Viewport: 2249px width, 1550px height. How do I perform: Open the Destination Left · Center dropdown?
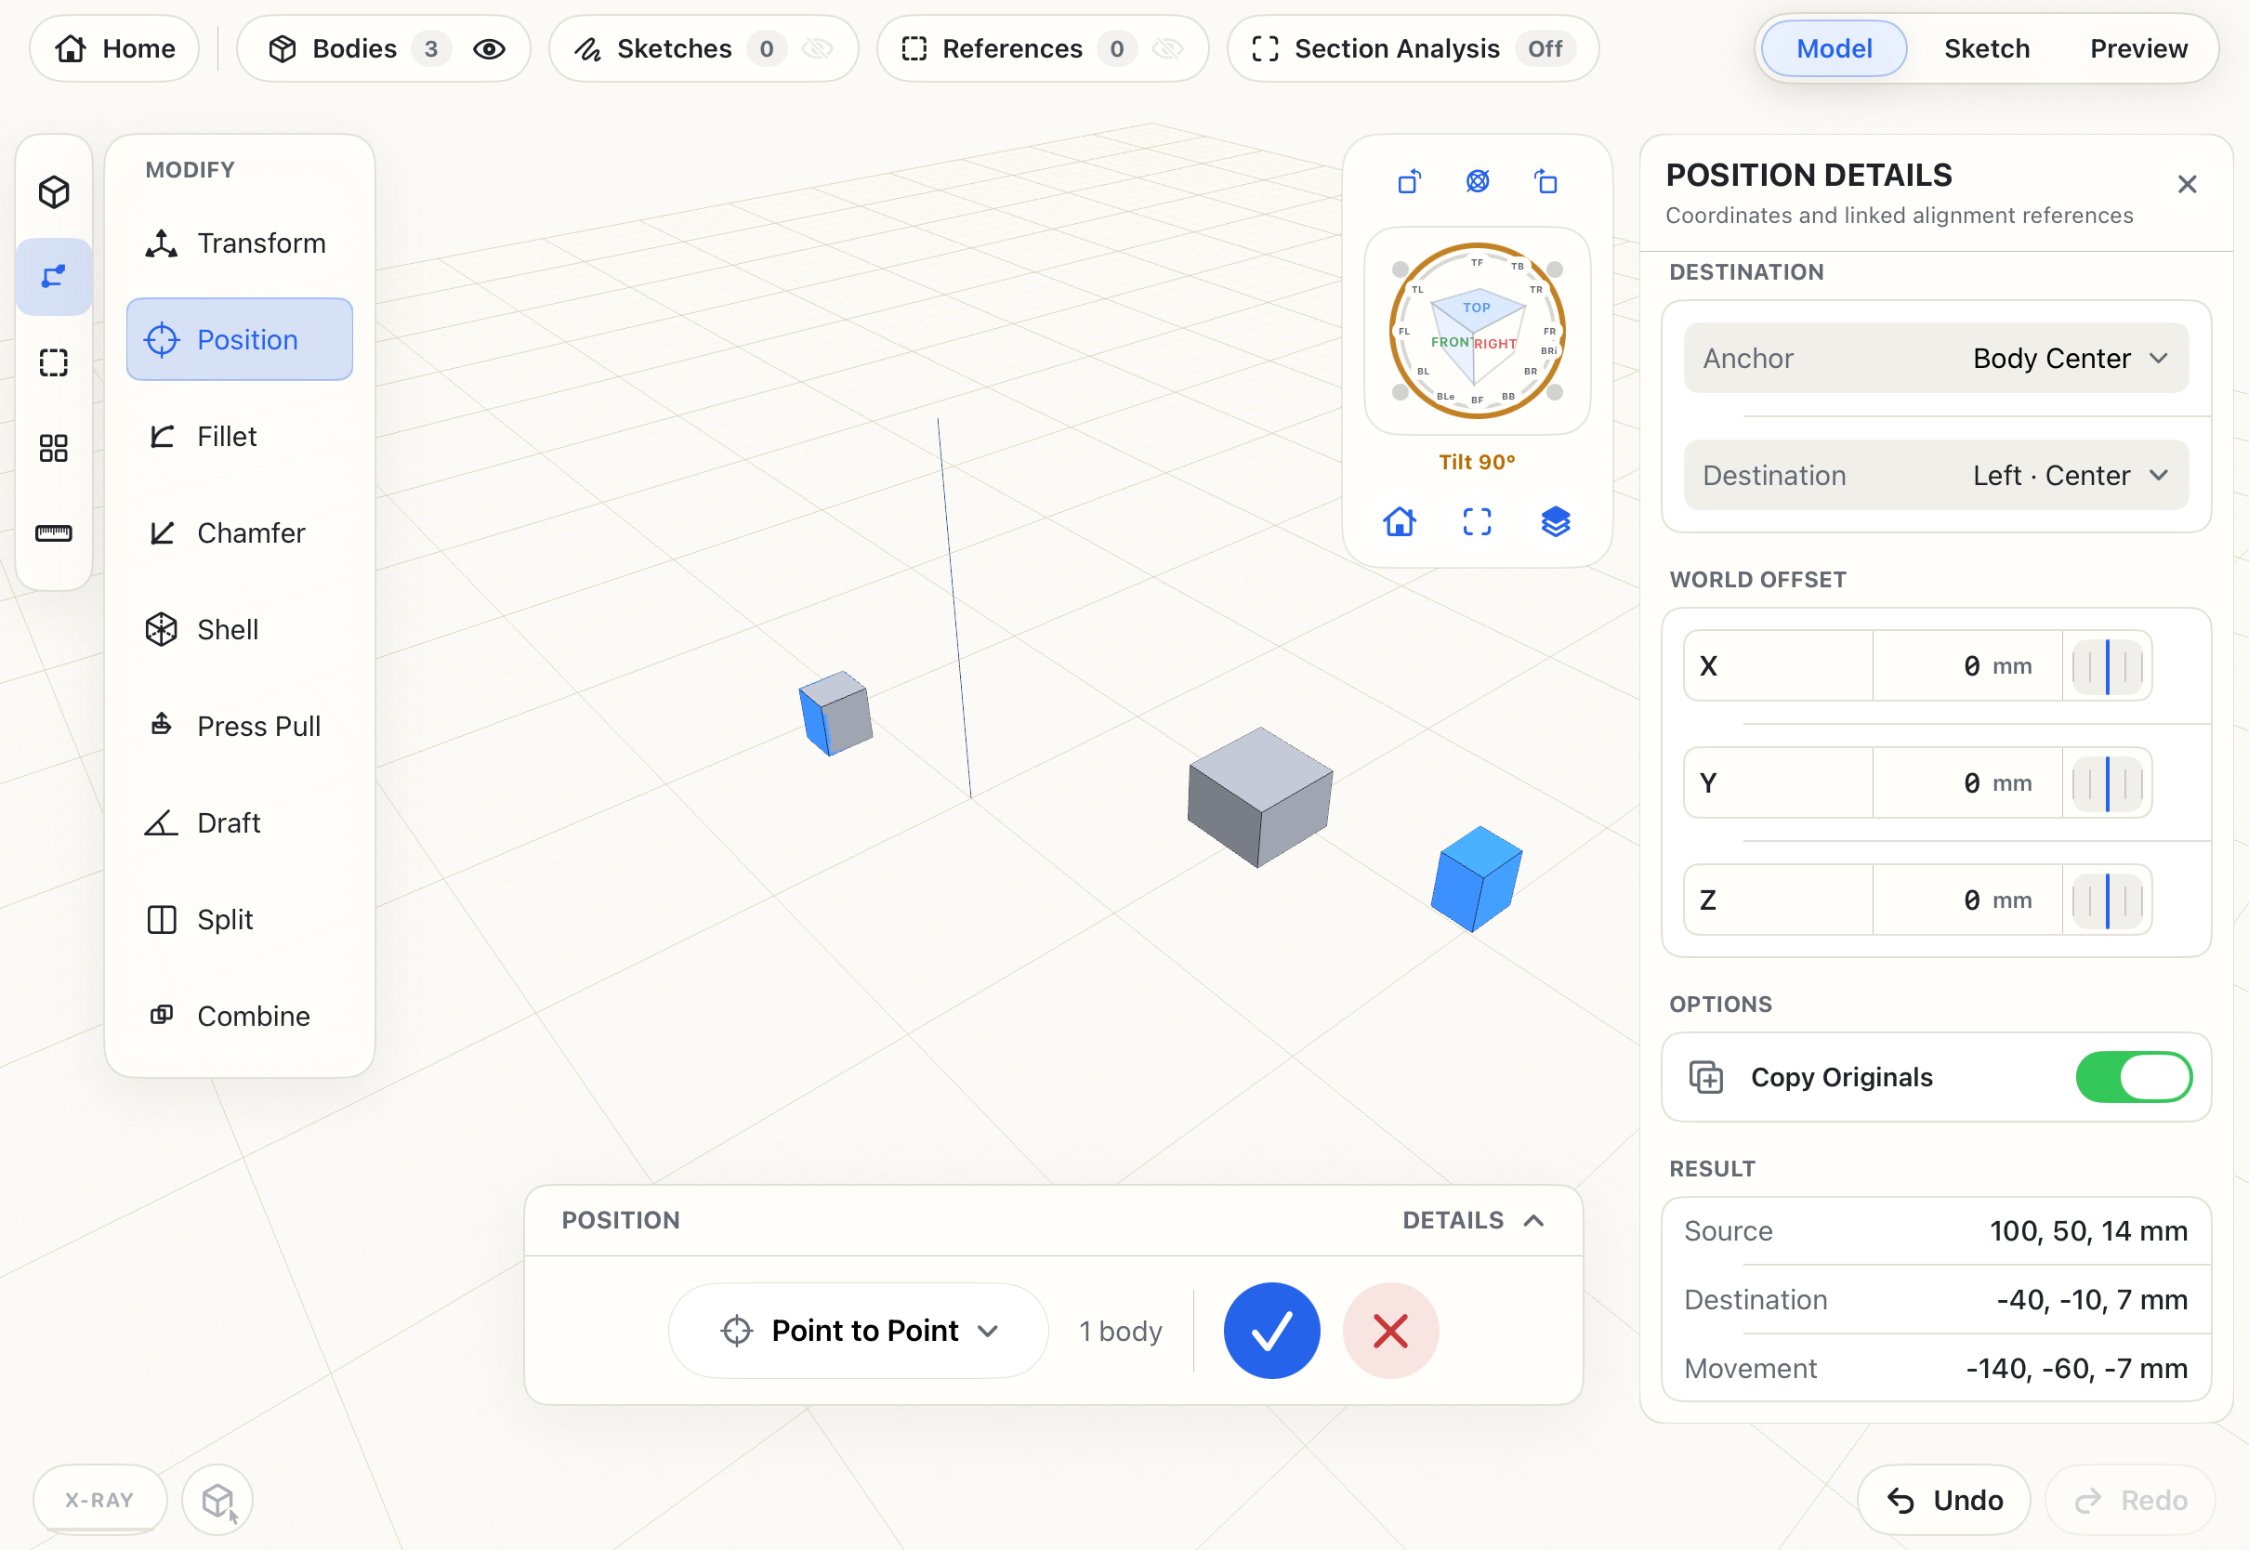point(1935,475)
